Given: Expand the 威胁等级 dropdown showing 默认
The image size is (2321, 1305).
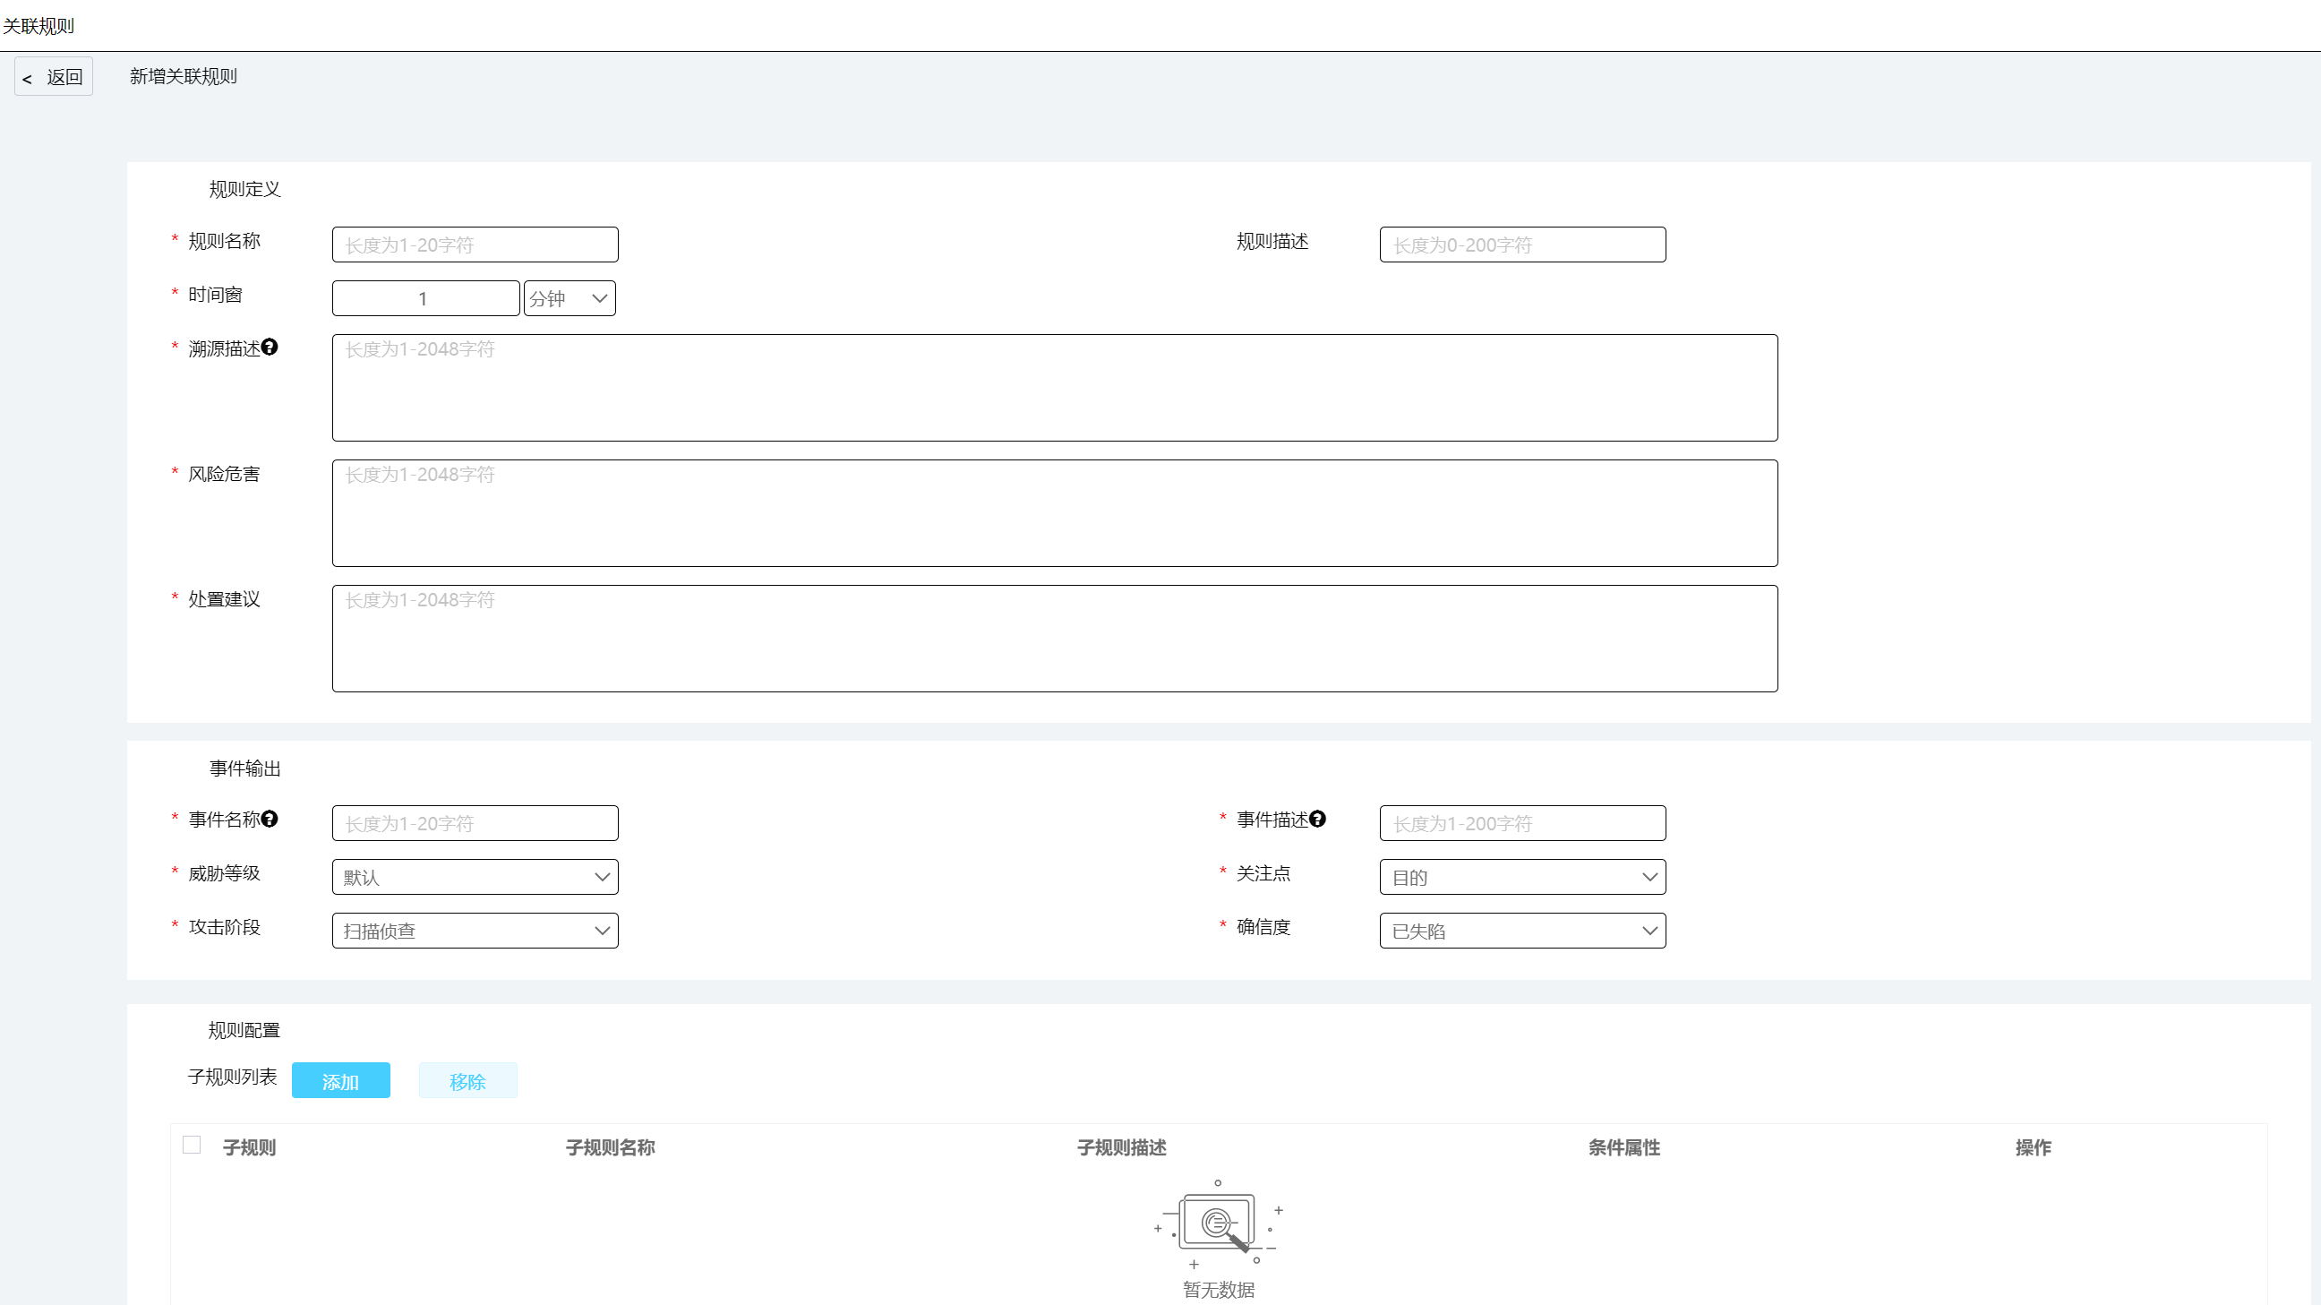Looking at the screenshot, I should [x=475, y=877].
